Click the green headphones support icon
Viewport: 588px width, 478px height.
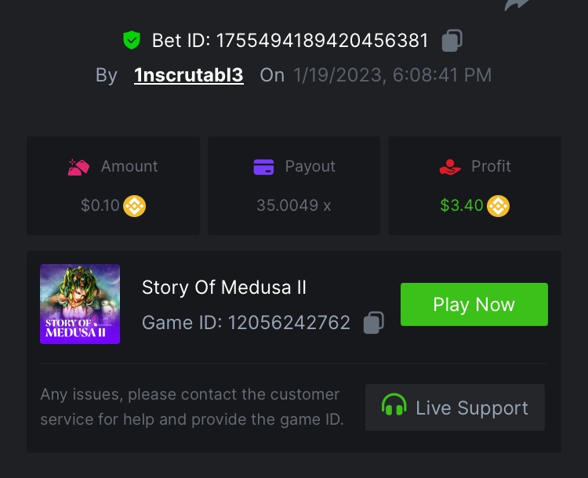coord(394,407)
